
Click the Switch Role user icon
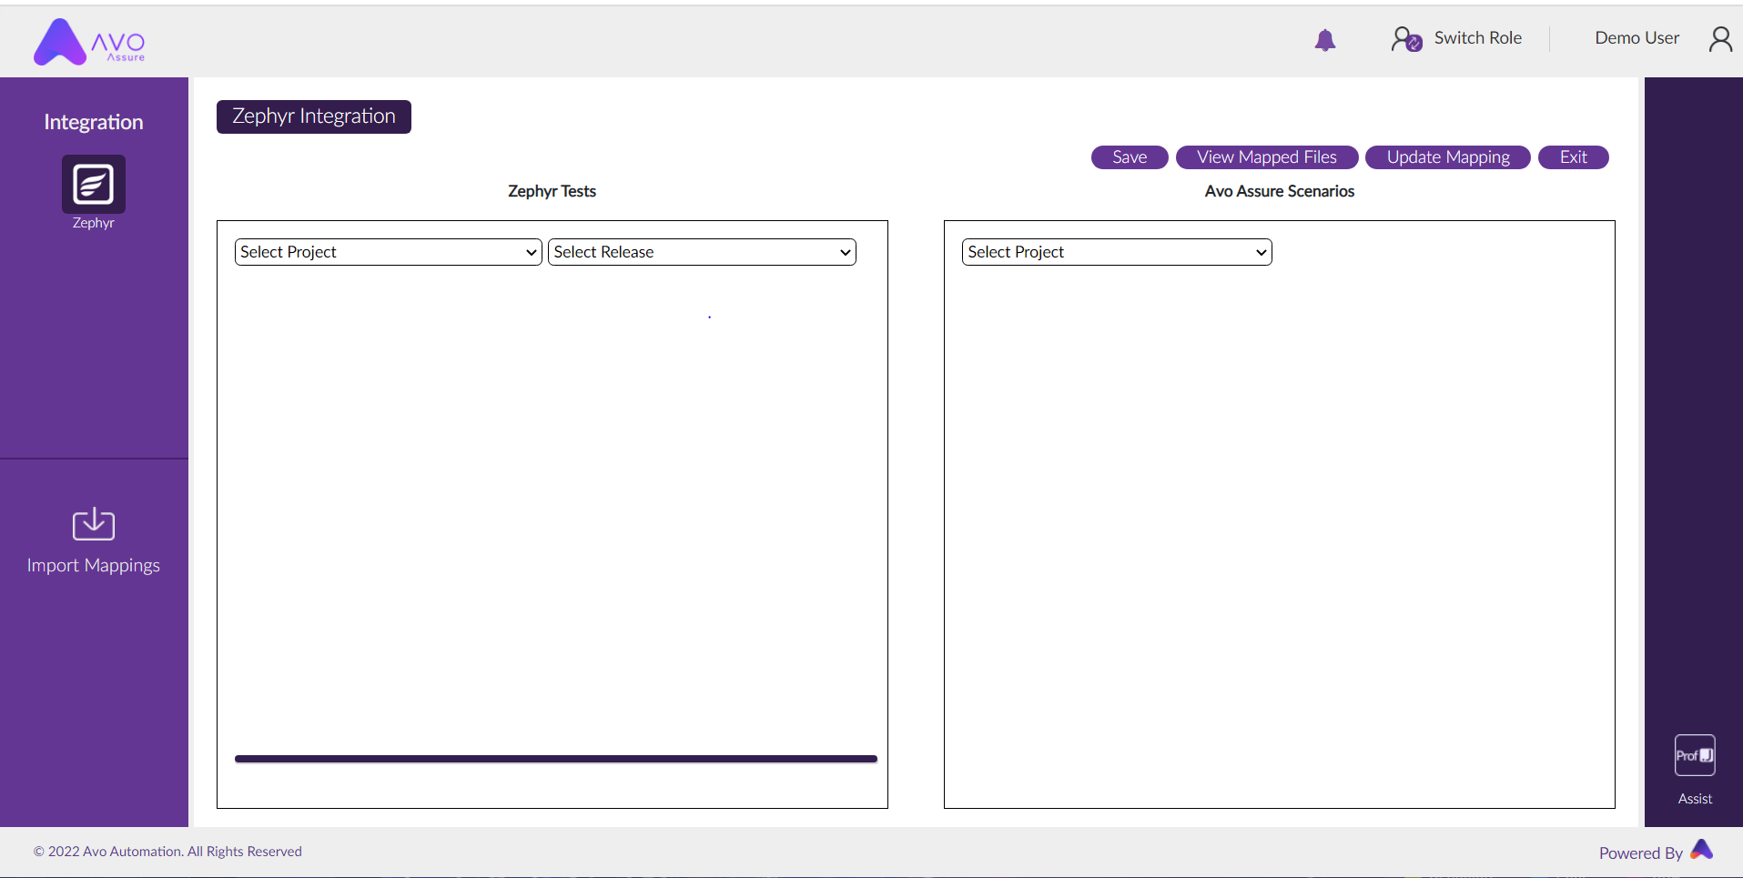tap(1406, 39)
